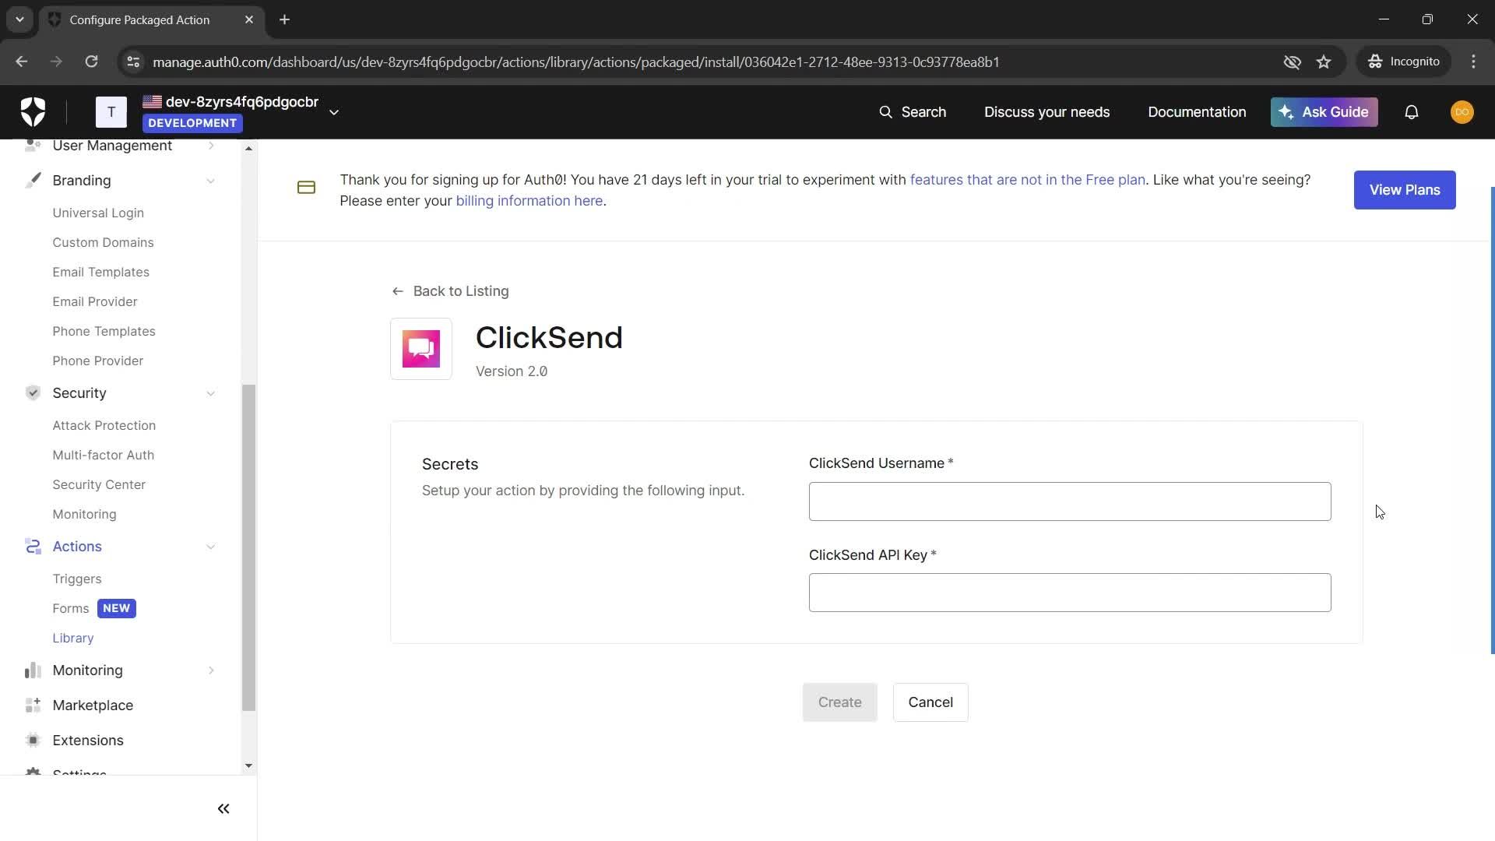This screenshot has height=841, width=1495.
Task: Open Universal Login page
Action: tap(98, 213)
